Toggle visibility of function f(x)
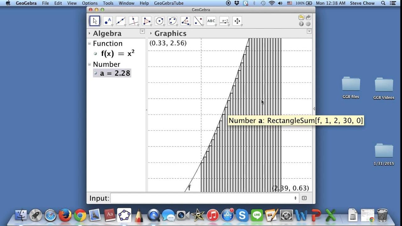This screenshot has height=226, width=402. tap(95, 54)
